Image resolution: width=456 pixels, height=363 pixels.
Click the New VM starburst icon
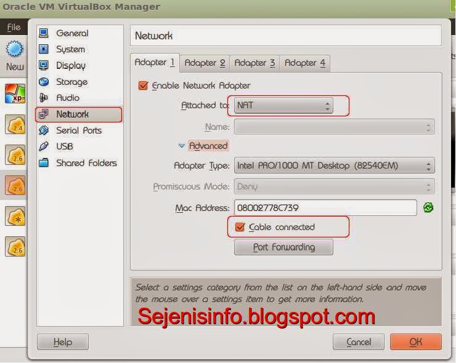[x=15, y=49]
